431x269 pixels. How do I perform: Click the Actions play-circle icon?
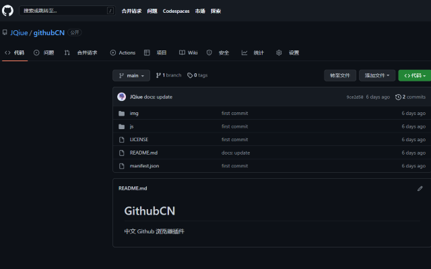tap(113, 52)
